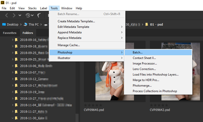Select the 2018-10-27 folder in tree
Screen dimensions: 203x122
click(x=42, y=98)
